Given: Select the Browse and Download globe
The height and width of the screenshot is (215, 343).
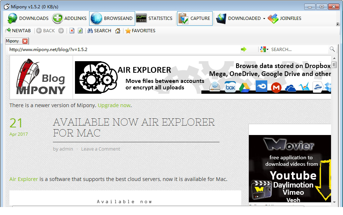Looking at the screenshot, I should click(x=112, y=18).
